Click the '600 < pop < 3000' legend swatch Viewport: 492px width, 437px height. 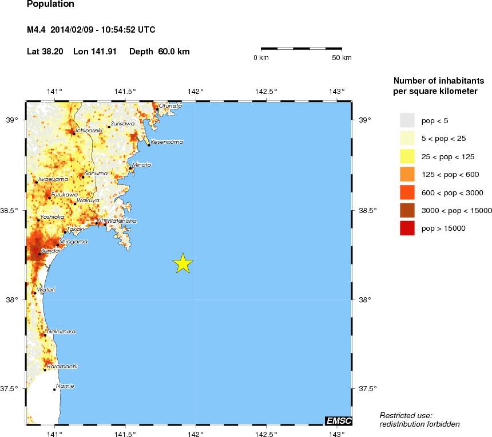click(x=407, y=192)
